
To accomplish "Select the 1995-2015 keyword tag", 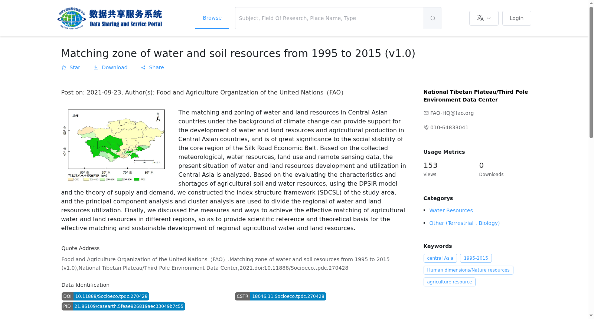I will click(476, 258).
